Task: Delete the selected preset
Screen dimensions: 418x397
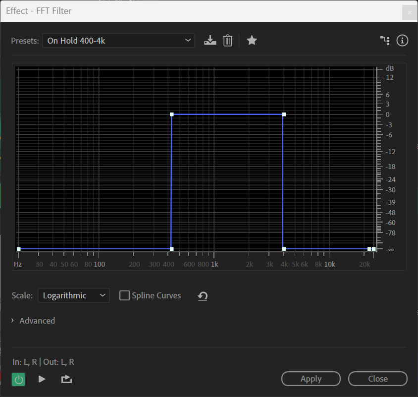Action: 227,41
